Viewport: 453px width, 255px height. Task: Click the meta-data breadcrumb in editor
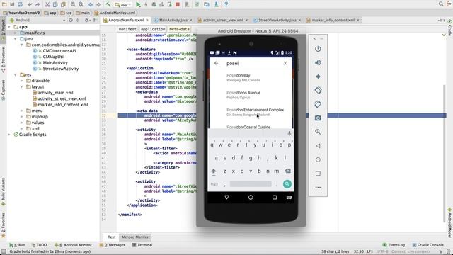(x=179, y=29)
